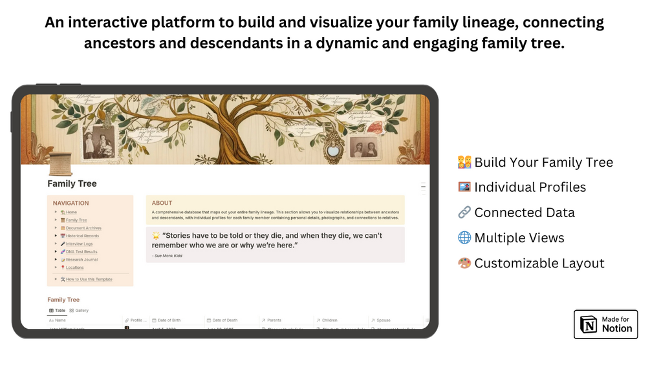Open How to Use this Template link
650x365 pixels.
coord(89,279)
